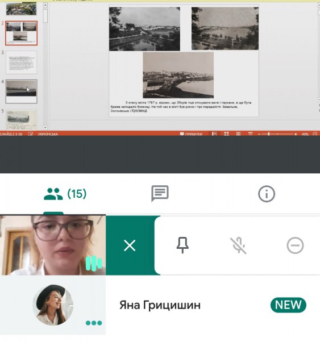Select slide 4 thumbnail in PowerPoint
Screen dimensions: 320x346
[x=22, y=91]
